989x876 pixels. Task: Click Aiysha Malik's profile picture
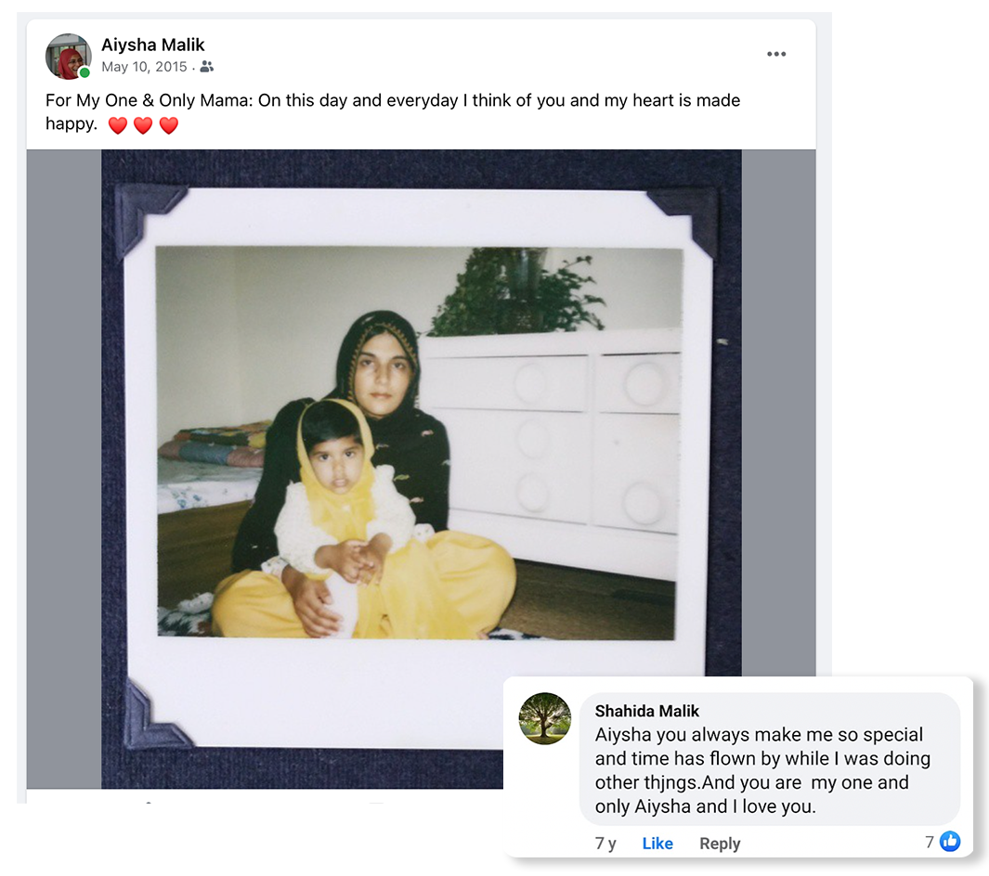[68, 56]
